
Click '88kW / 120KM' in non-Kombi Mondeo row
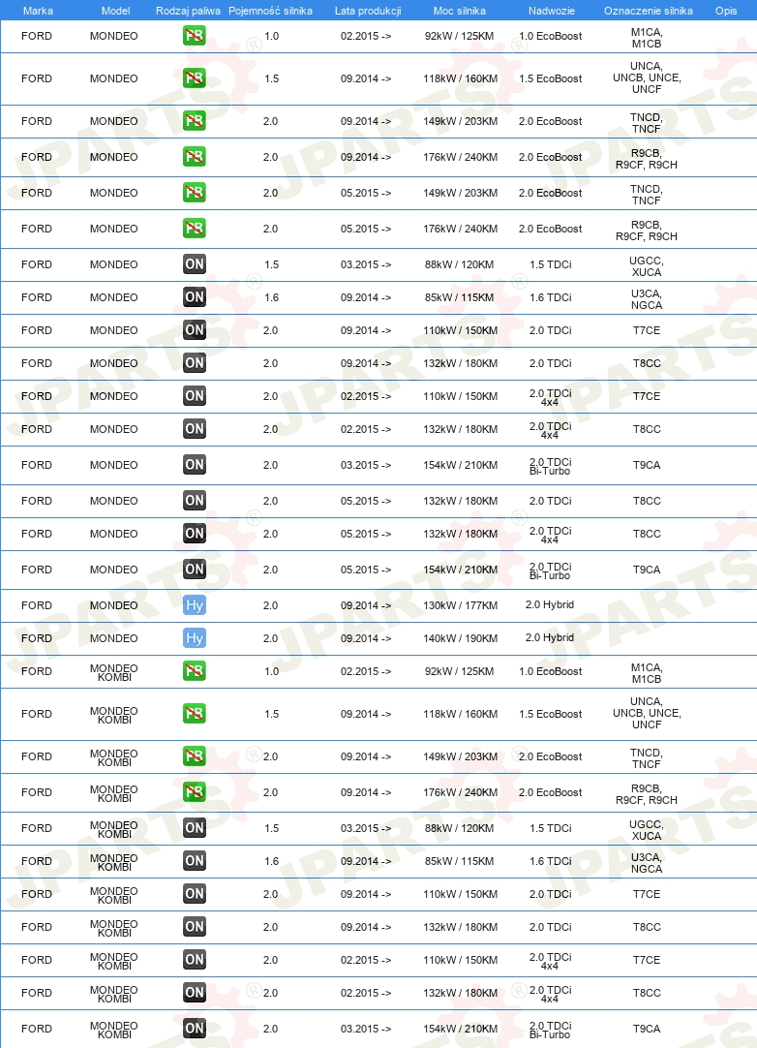click(460, 264)
